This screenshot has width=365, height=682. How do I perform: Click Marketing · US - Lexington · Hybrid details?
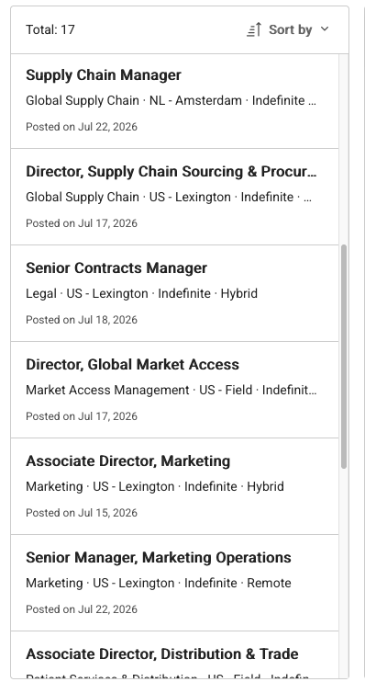(155, 487)
